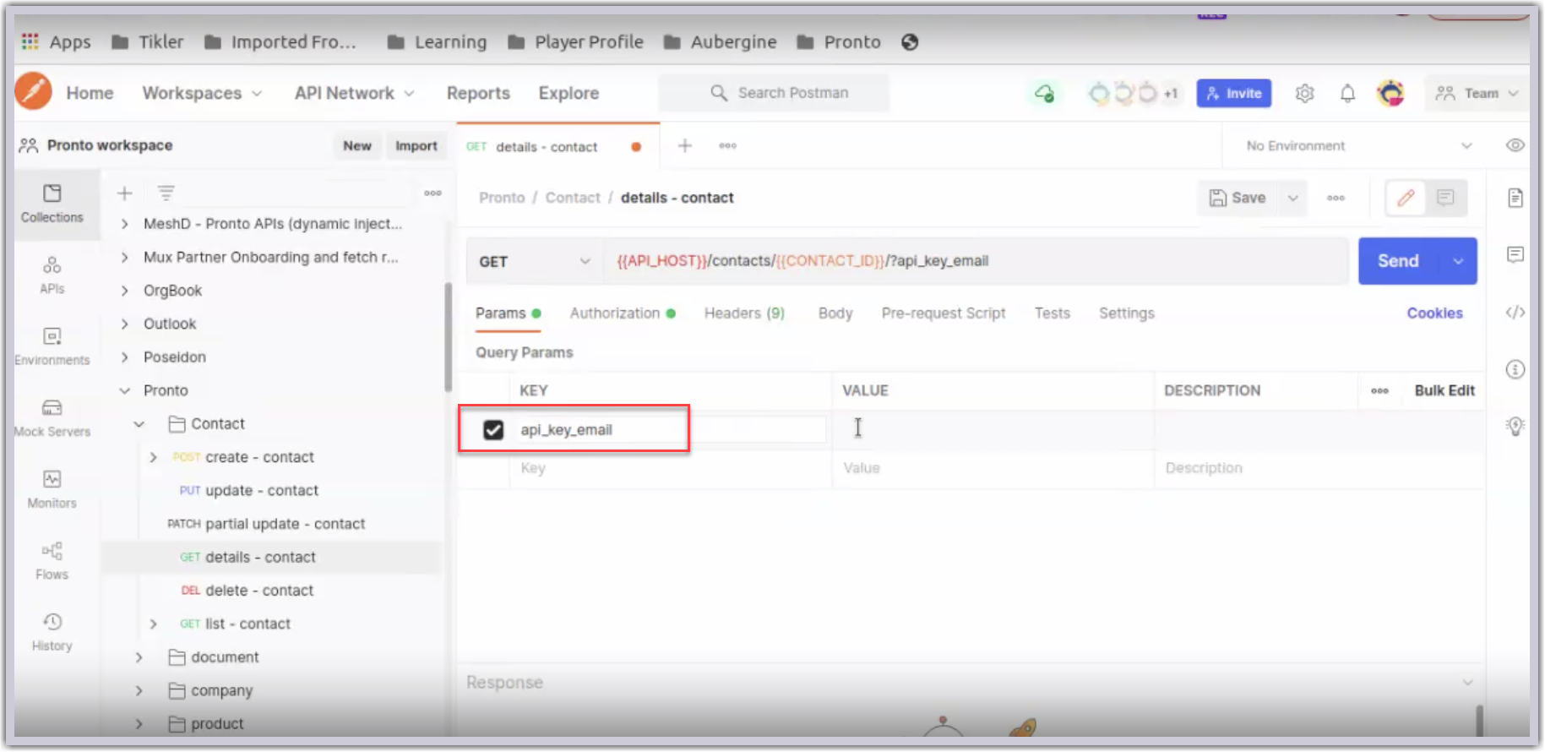The width and height of the screenshot is (1545, 752).
Task: Open the Mock Servers sidebar panel
Action: pos(52,418)
